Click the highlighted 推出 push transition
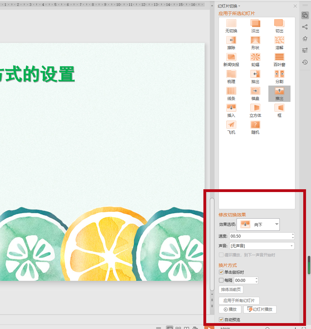 pos(279,94)
